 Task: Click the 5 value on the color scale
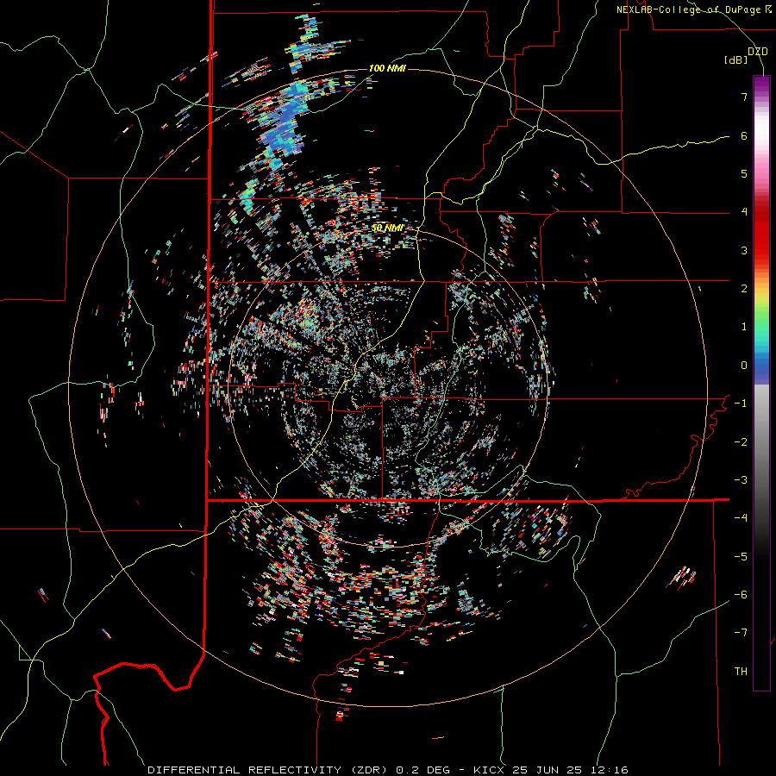(744, 173)
